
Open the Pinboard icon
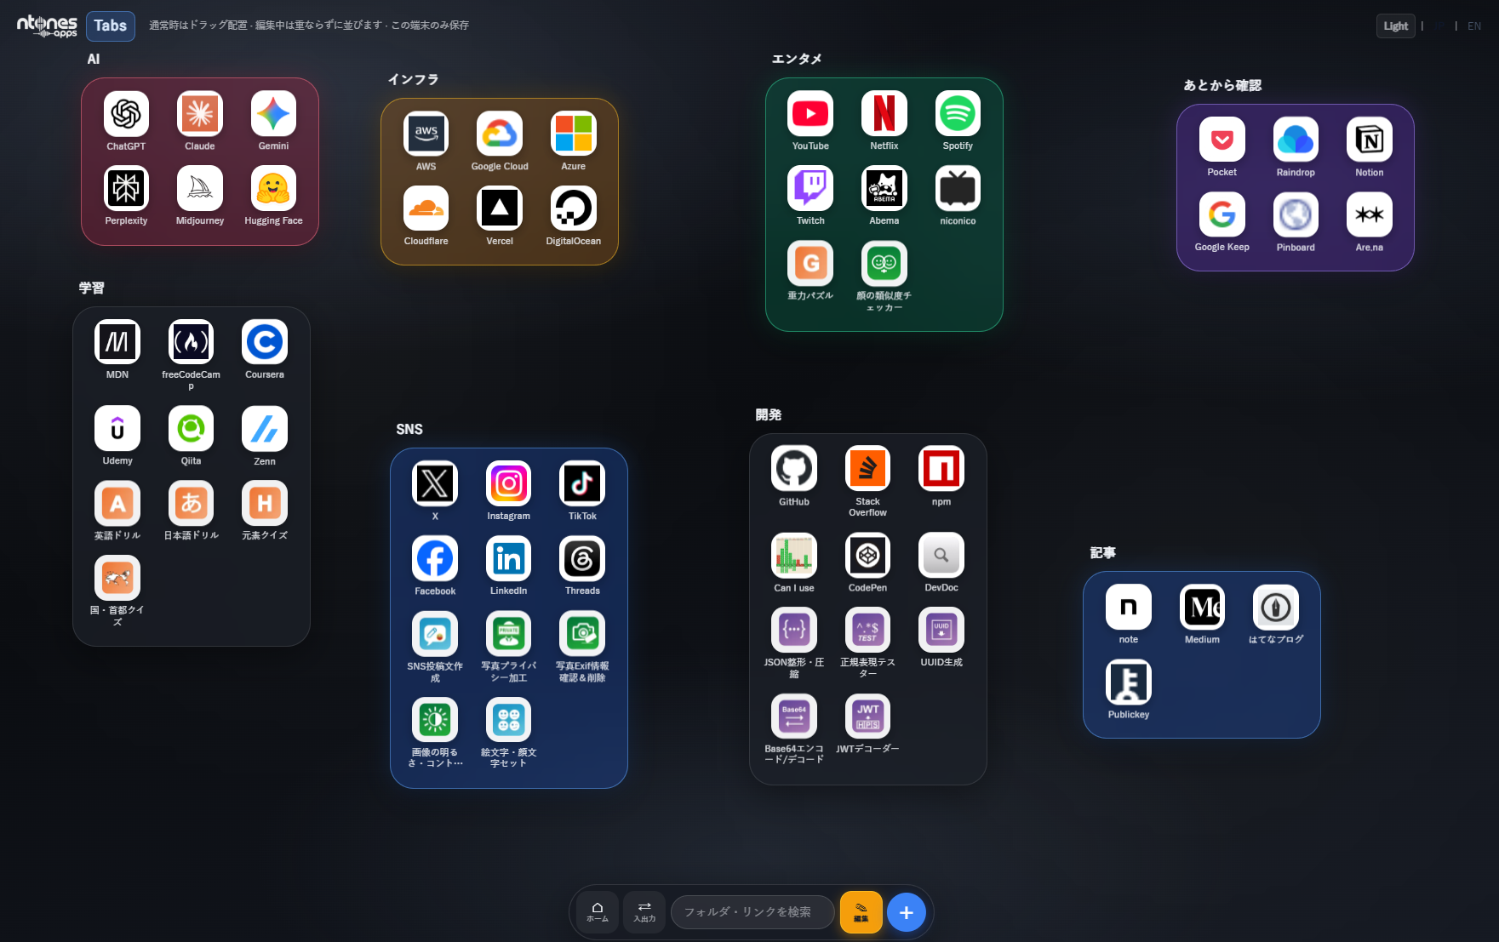pyautogui.click(x=1296, y=214)
